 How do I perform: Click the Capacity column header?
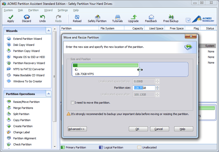click(x=134, y=28)
